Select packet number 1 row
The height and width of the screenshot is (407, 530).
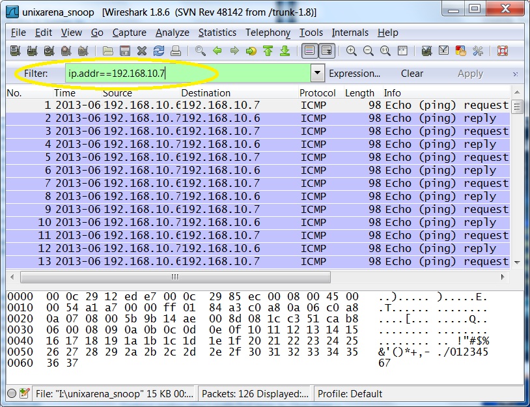pos(258,105)
